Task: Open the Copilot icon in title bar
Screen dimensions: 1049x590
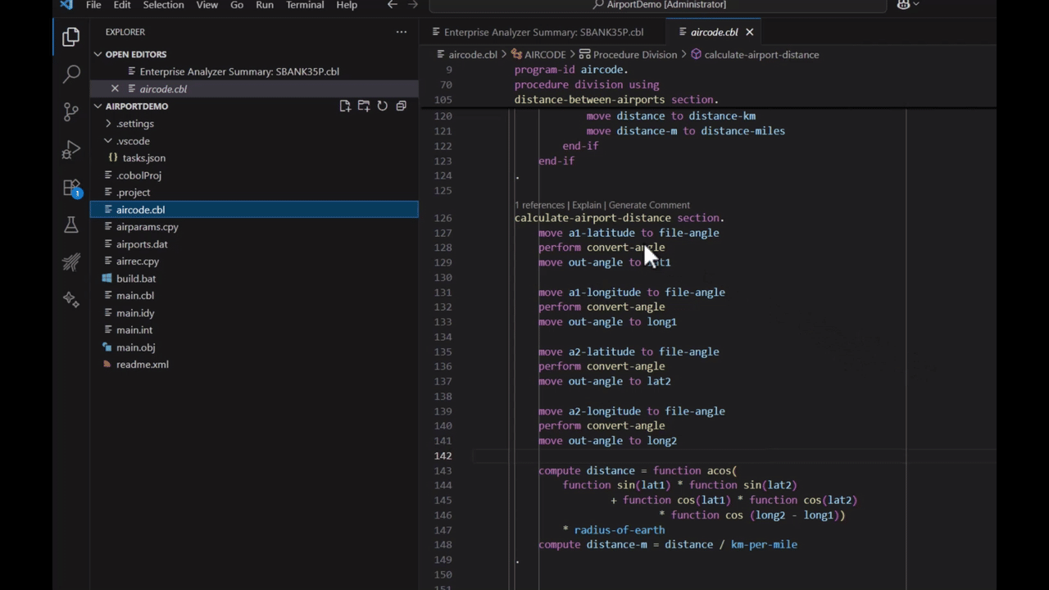Action: coord(903,5)
